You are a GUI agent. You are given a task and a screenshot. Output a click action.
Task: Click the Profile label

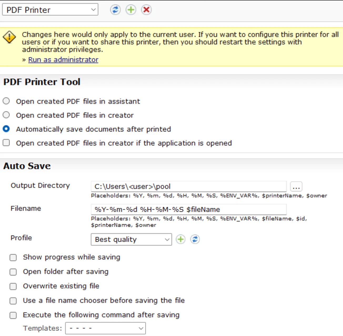coord(21,238)
